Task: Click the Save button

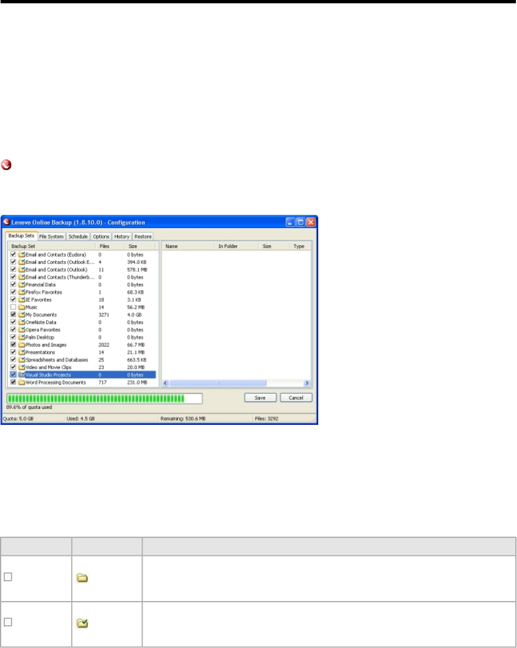Action: pos(260,398)
